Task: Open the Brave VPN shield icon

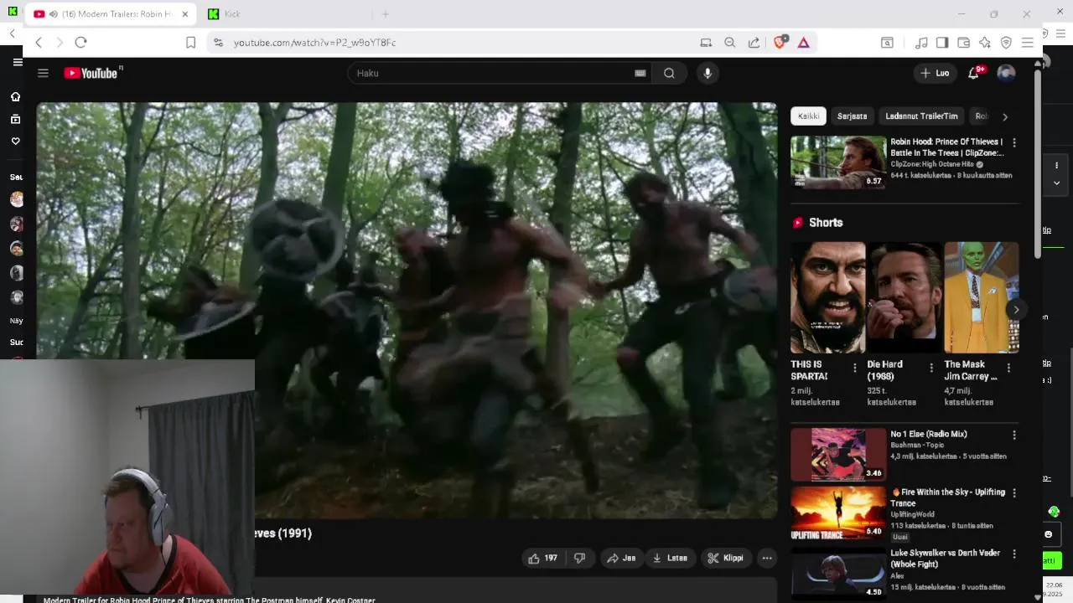Action: (x=1006, y=43)
